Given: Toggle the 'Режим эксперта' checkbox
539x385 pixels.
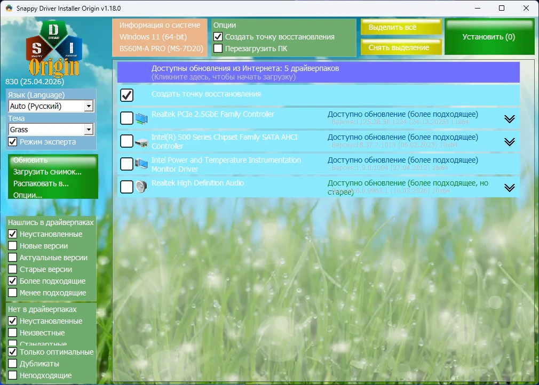Looking at the screenshot, I should (x=12, y=141).
